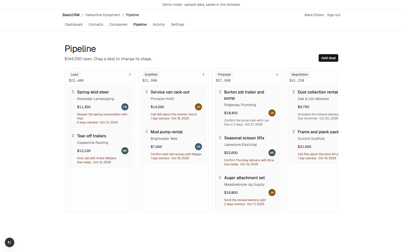The width and height of the screenshot is (403, 252).
Task: Open the Service van rack-out deal
Action: [x=170, y=92]
